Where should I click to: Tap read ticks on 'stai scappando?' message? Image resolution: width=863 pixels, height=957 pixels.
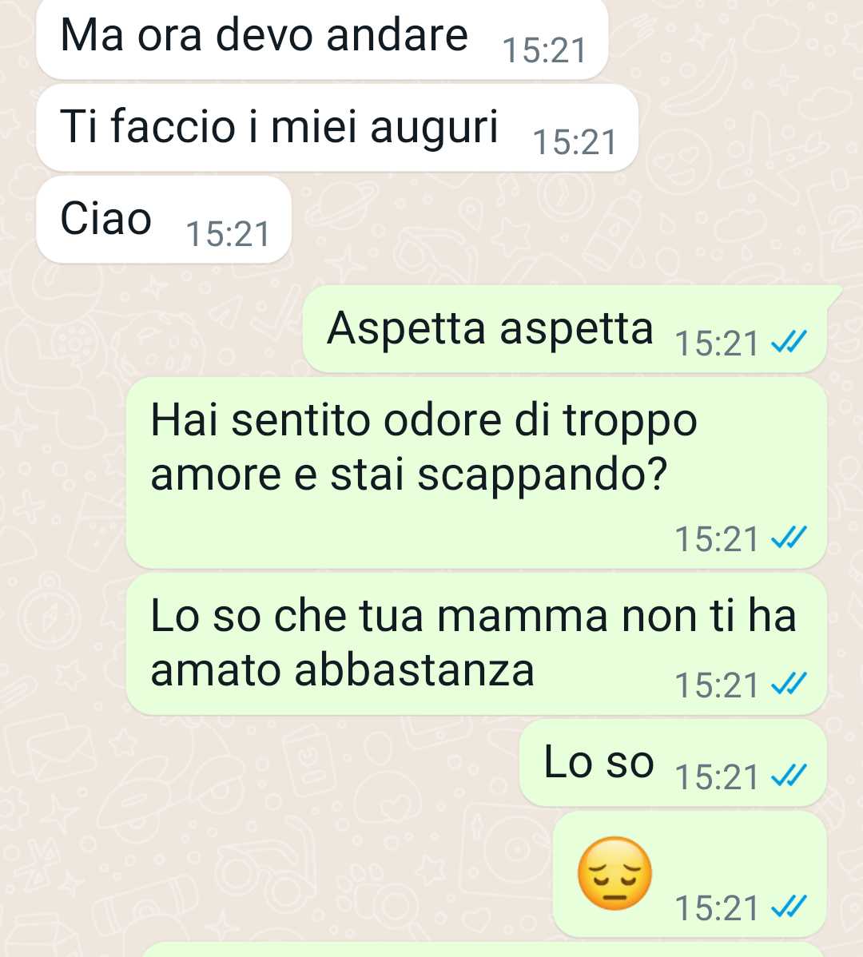pos(789,538)
